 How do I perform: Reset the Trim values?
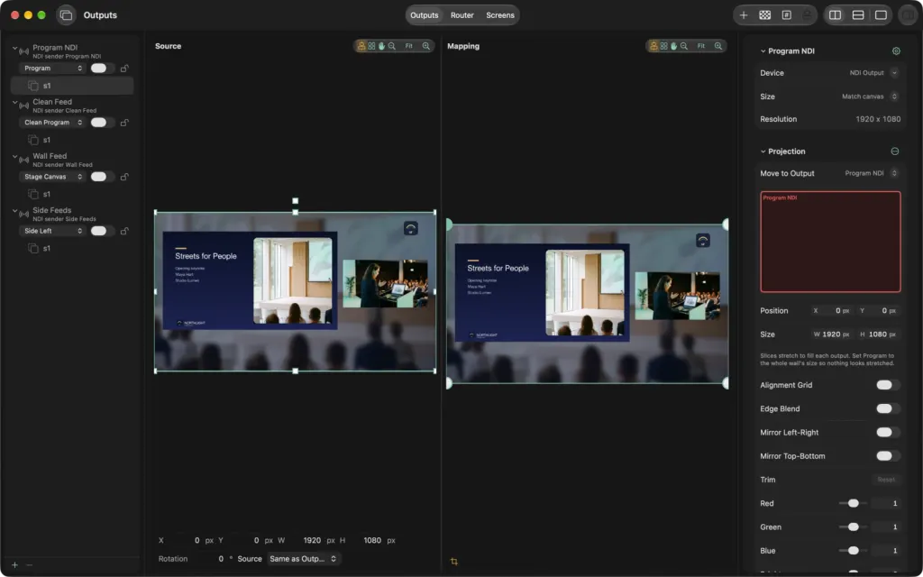pyautogui.click(x=886, y=480)
